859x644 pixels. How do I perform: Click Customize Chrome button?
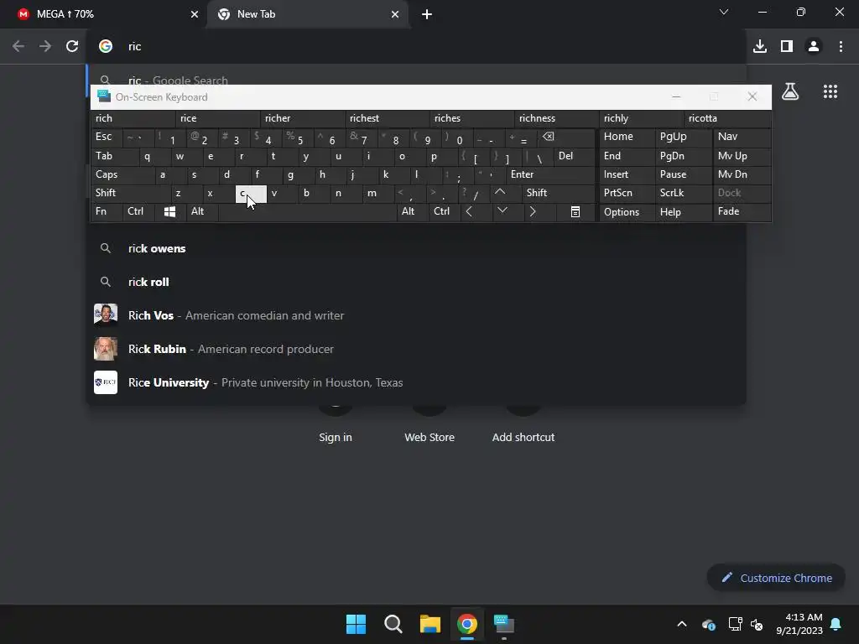776,578
